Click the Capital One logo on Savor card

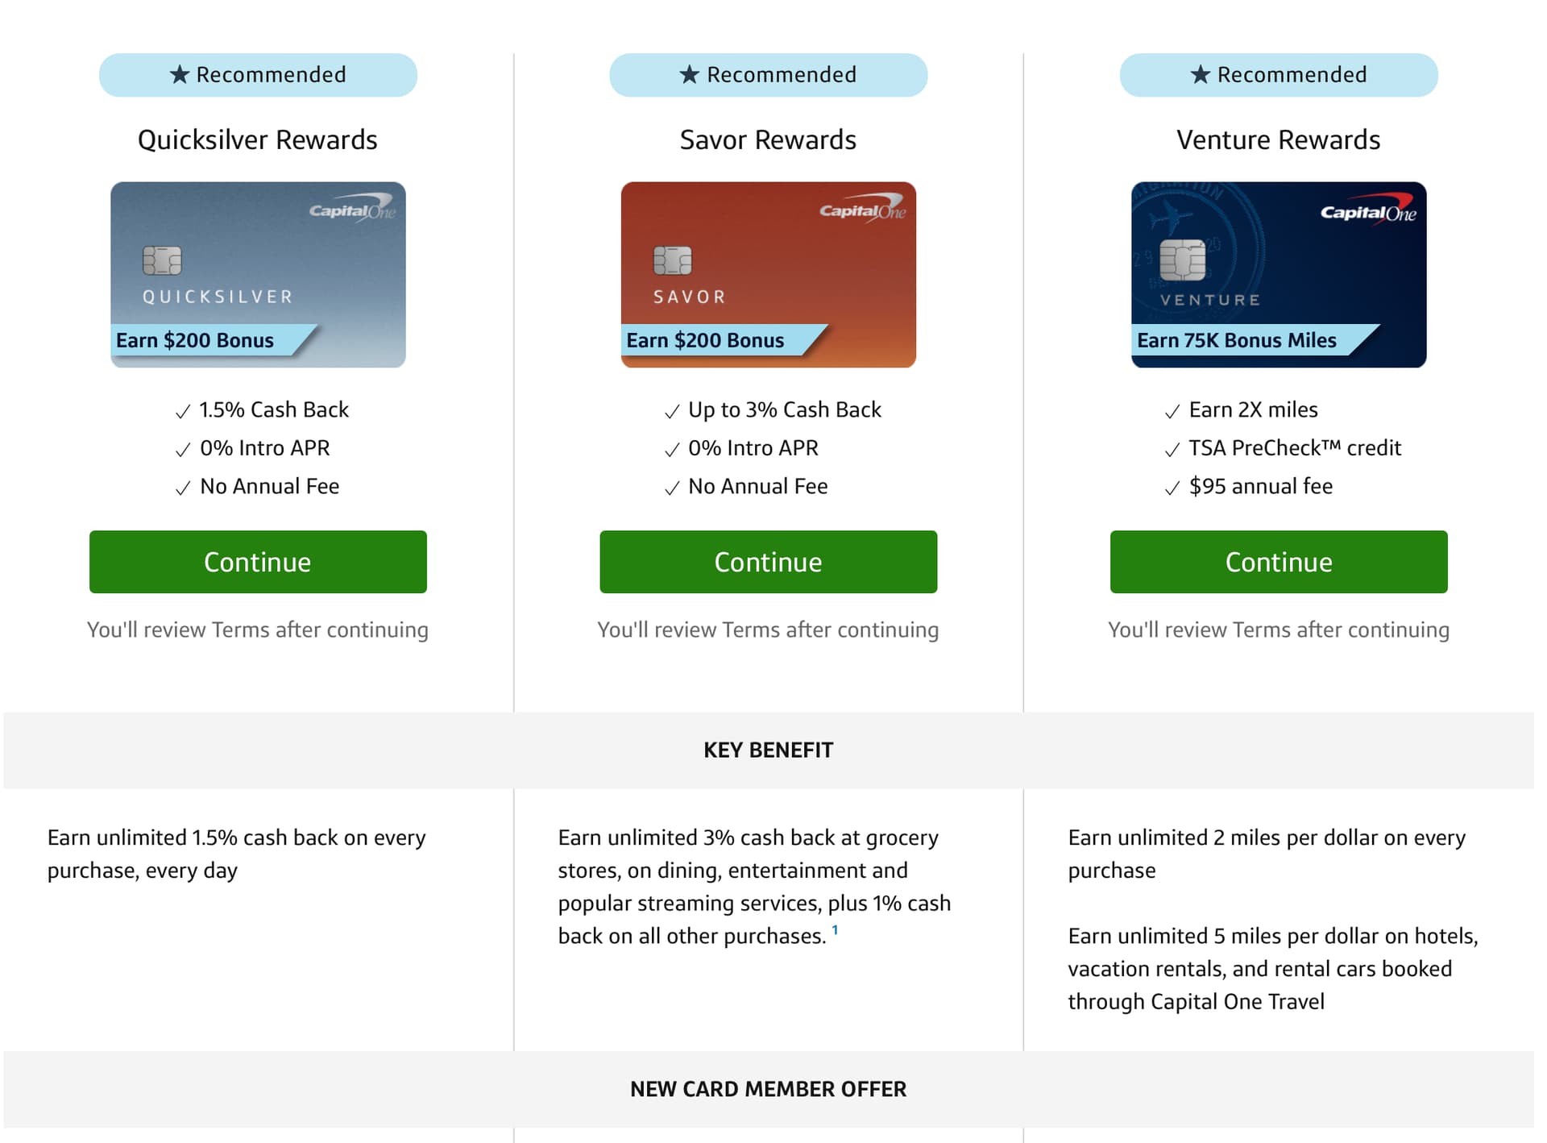pos(862,210)
